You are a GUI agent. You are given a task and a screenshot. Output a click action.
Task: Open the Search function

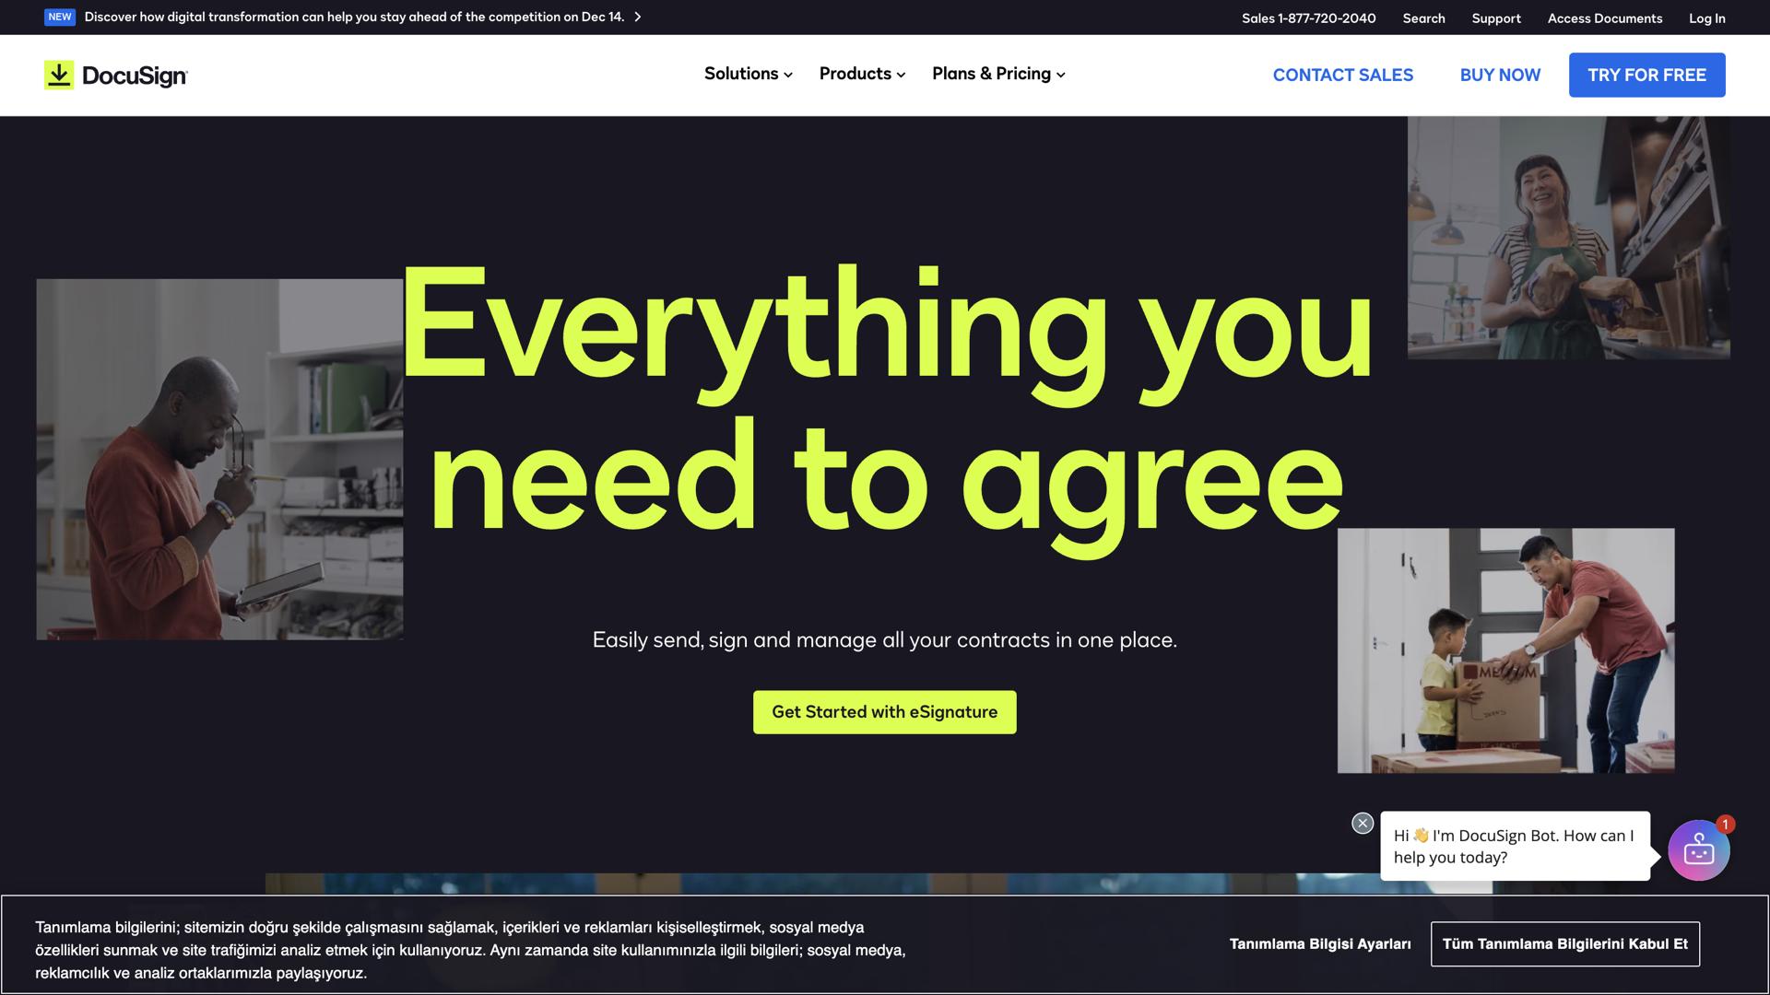pos(1423,18)
